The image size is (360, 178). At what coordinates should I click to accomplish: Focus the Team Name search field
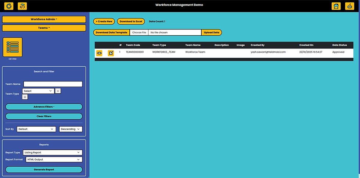point(53,84)
